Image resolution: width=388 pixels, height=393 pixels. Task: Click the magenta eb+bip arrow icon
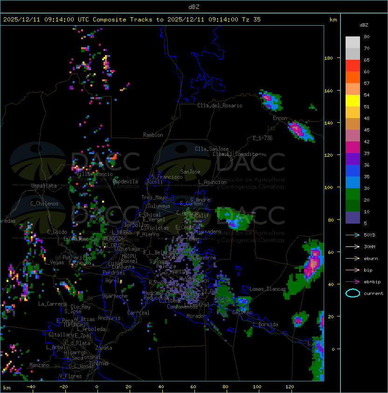(353, 282)
